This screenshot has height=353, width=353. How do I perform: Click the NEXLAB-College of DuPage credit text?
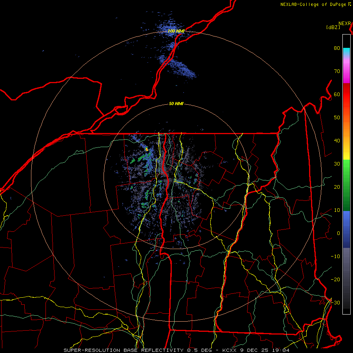click(314, 4)
